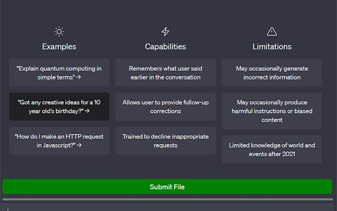The height and width of the screenshot is (211, 337).
Task: Click the arrow after 'simple terms'
Action: tap(79, 77)
